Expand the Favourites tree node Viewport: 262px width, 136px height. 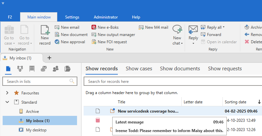click(x=7, y=93)
